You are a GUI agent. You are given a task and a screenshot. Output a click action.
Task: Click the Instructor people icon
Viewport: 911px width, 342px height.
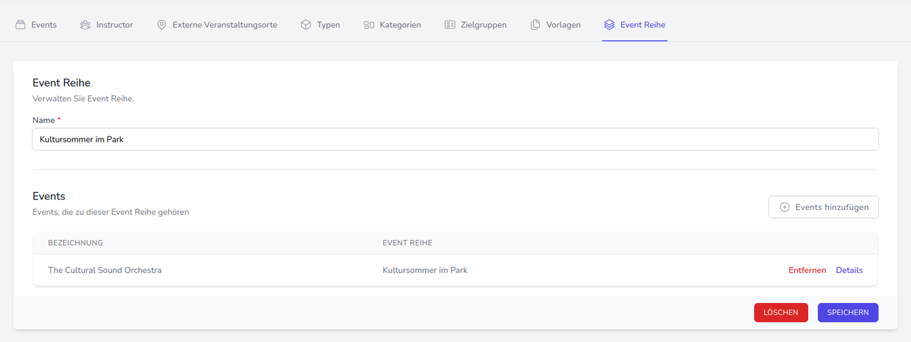pyautogui.click(x=85, y=25)
